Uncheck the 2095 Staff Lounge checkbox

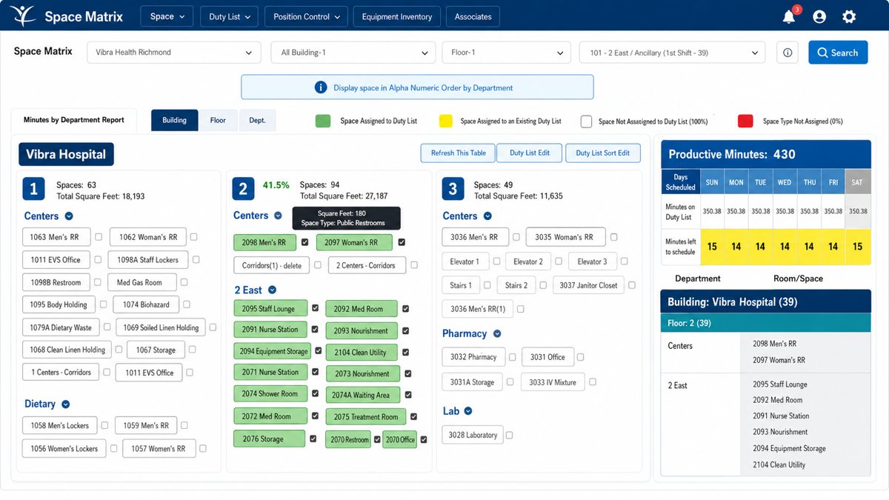pyautogui.click(x=315, y=308)
